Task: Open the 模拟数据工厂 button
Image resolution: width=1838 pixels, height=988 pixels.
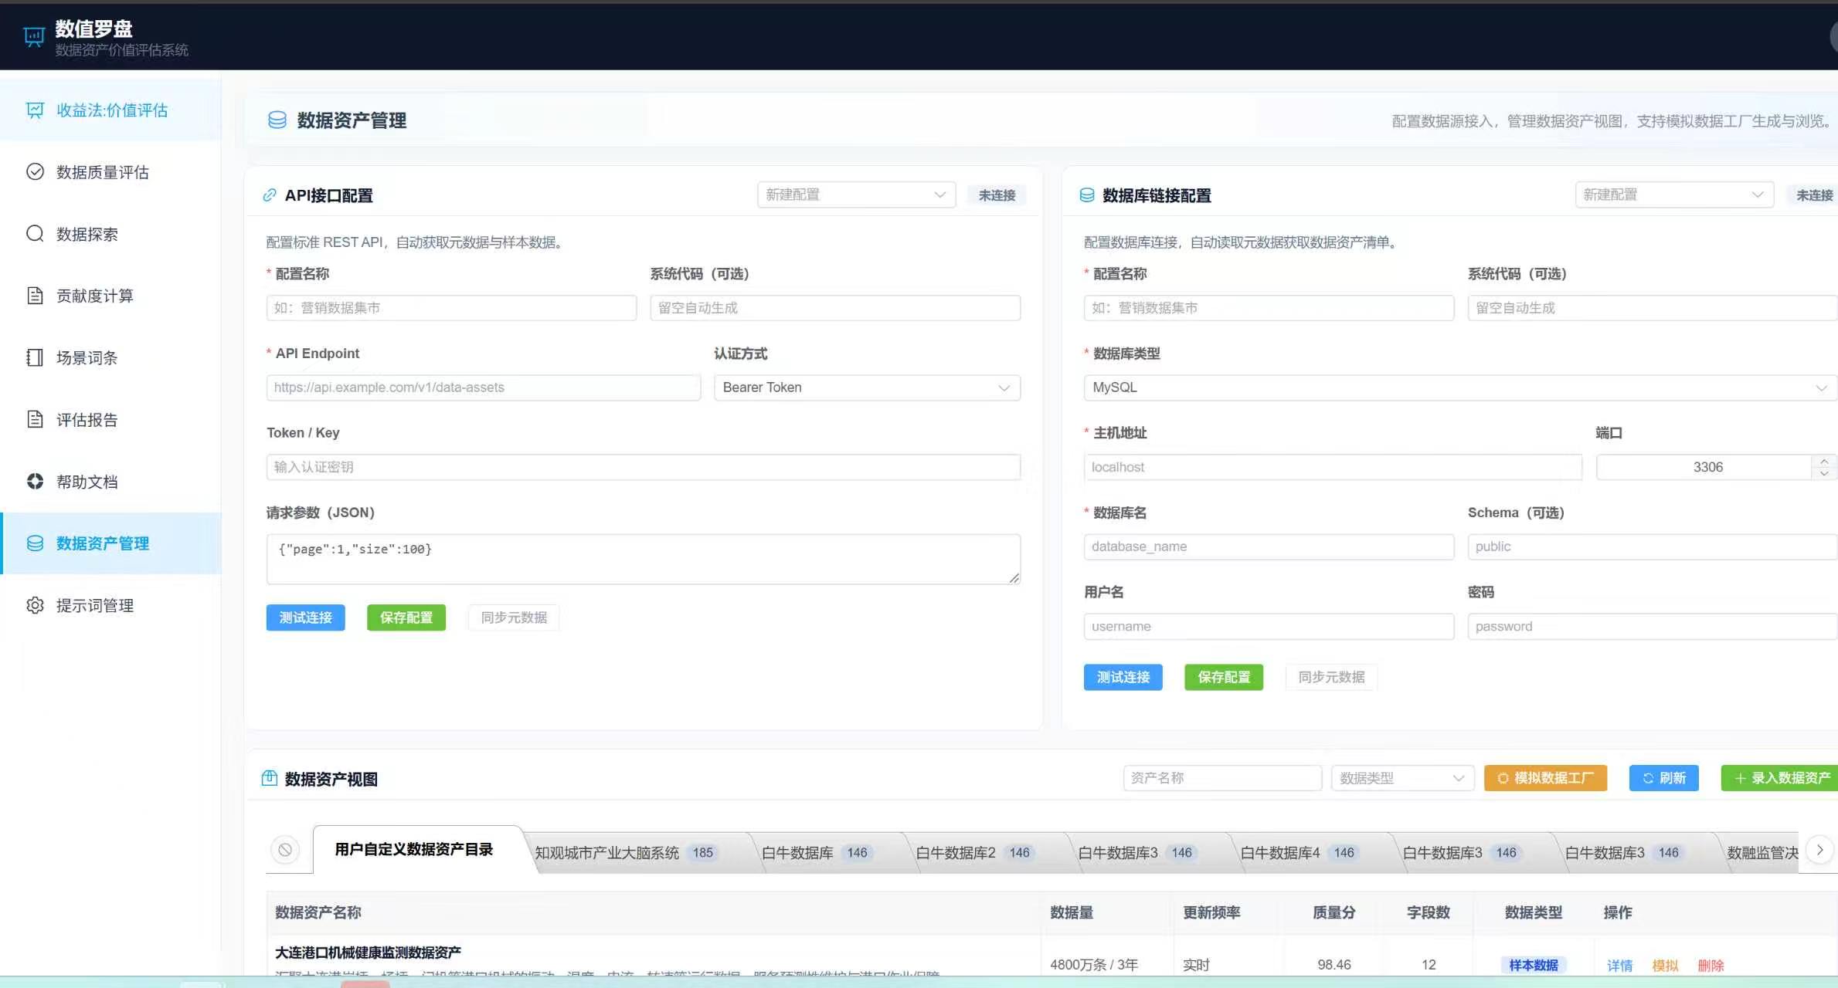Action: pos(1545,778)
